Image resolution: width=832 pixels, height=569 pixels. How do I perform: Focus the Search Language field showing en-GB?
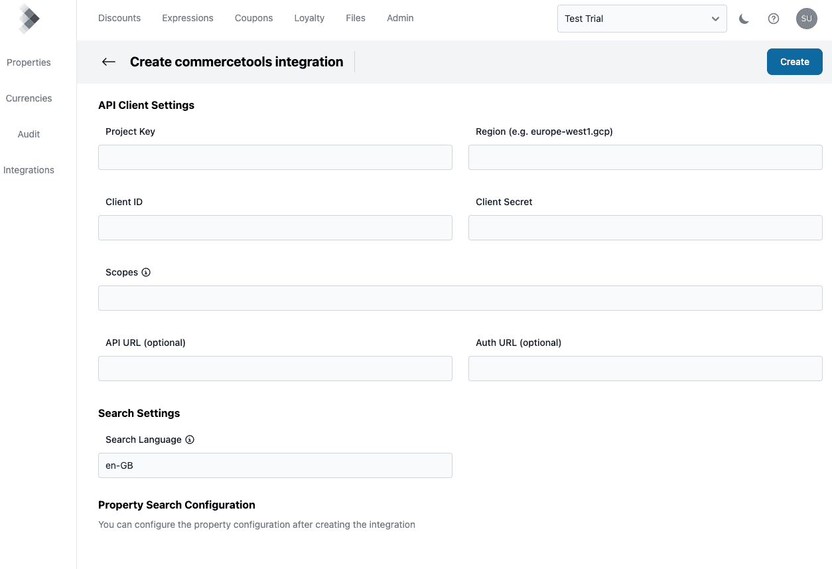275,465
